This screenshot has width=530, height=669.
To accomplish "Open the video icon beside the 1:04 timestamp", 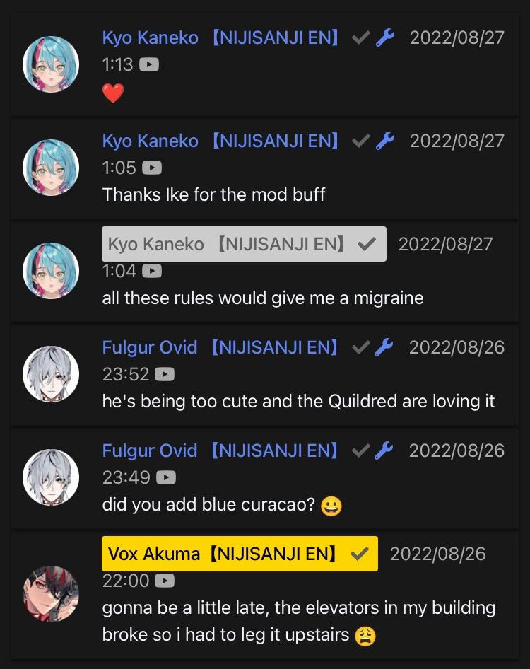I will pos(152,271).
